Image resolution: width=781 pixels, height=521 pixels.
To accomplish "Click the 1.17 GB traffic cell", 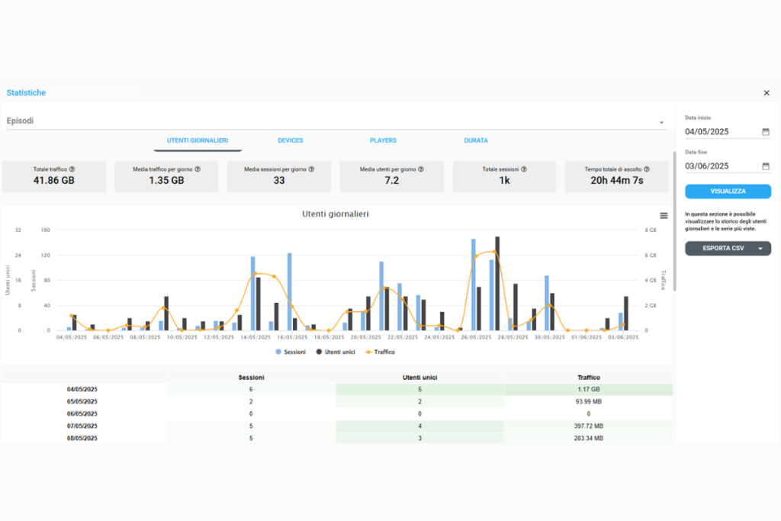I will pyautogui.click(x=589, y=390).
